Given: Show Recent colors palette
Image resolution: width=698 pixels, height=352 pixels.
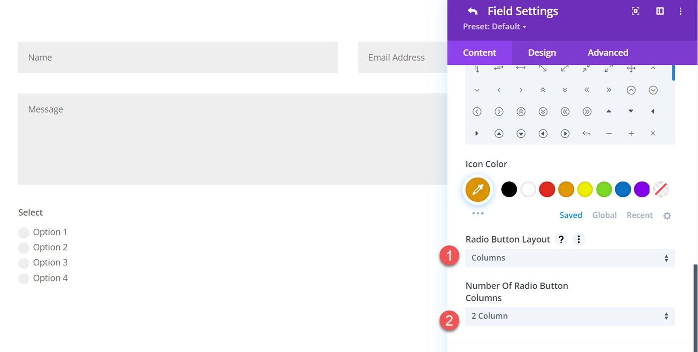Looking at the screenshot, I should coord(639,216).
